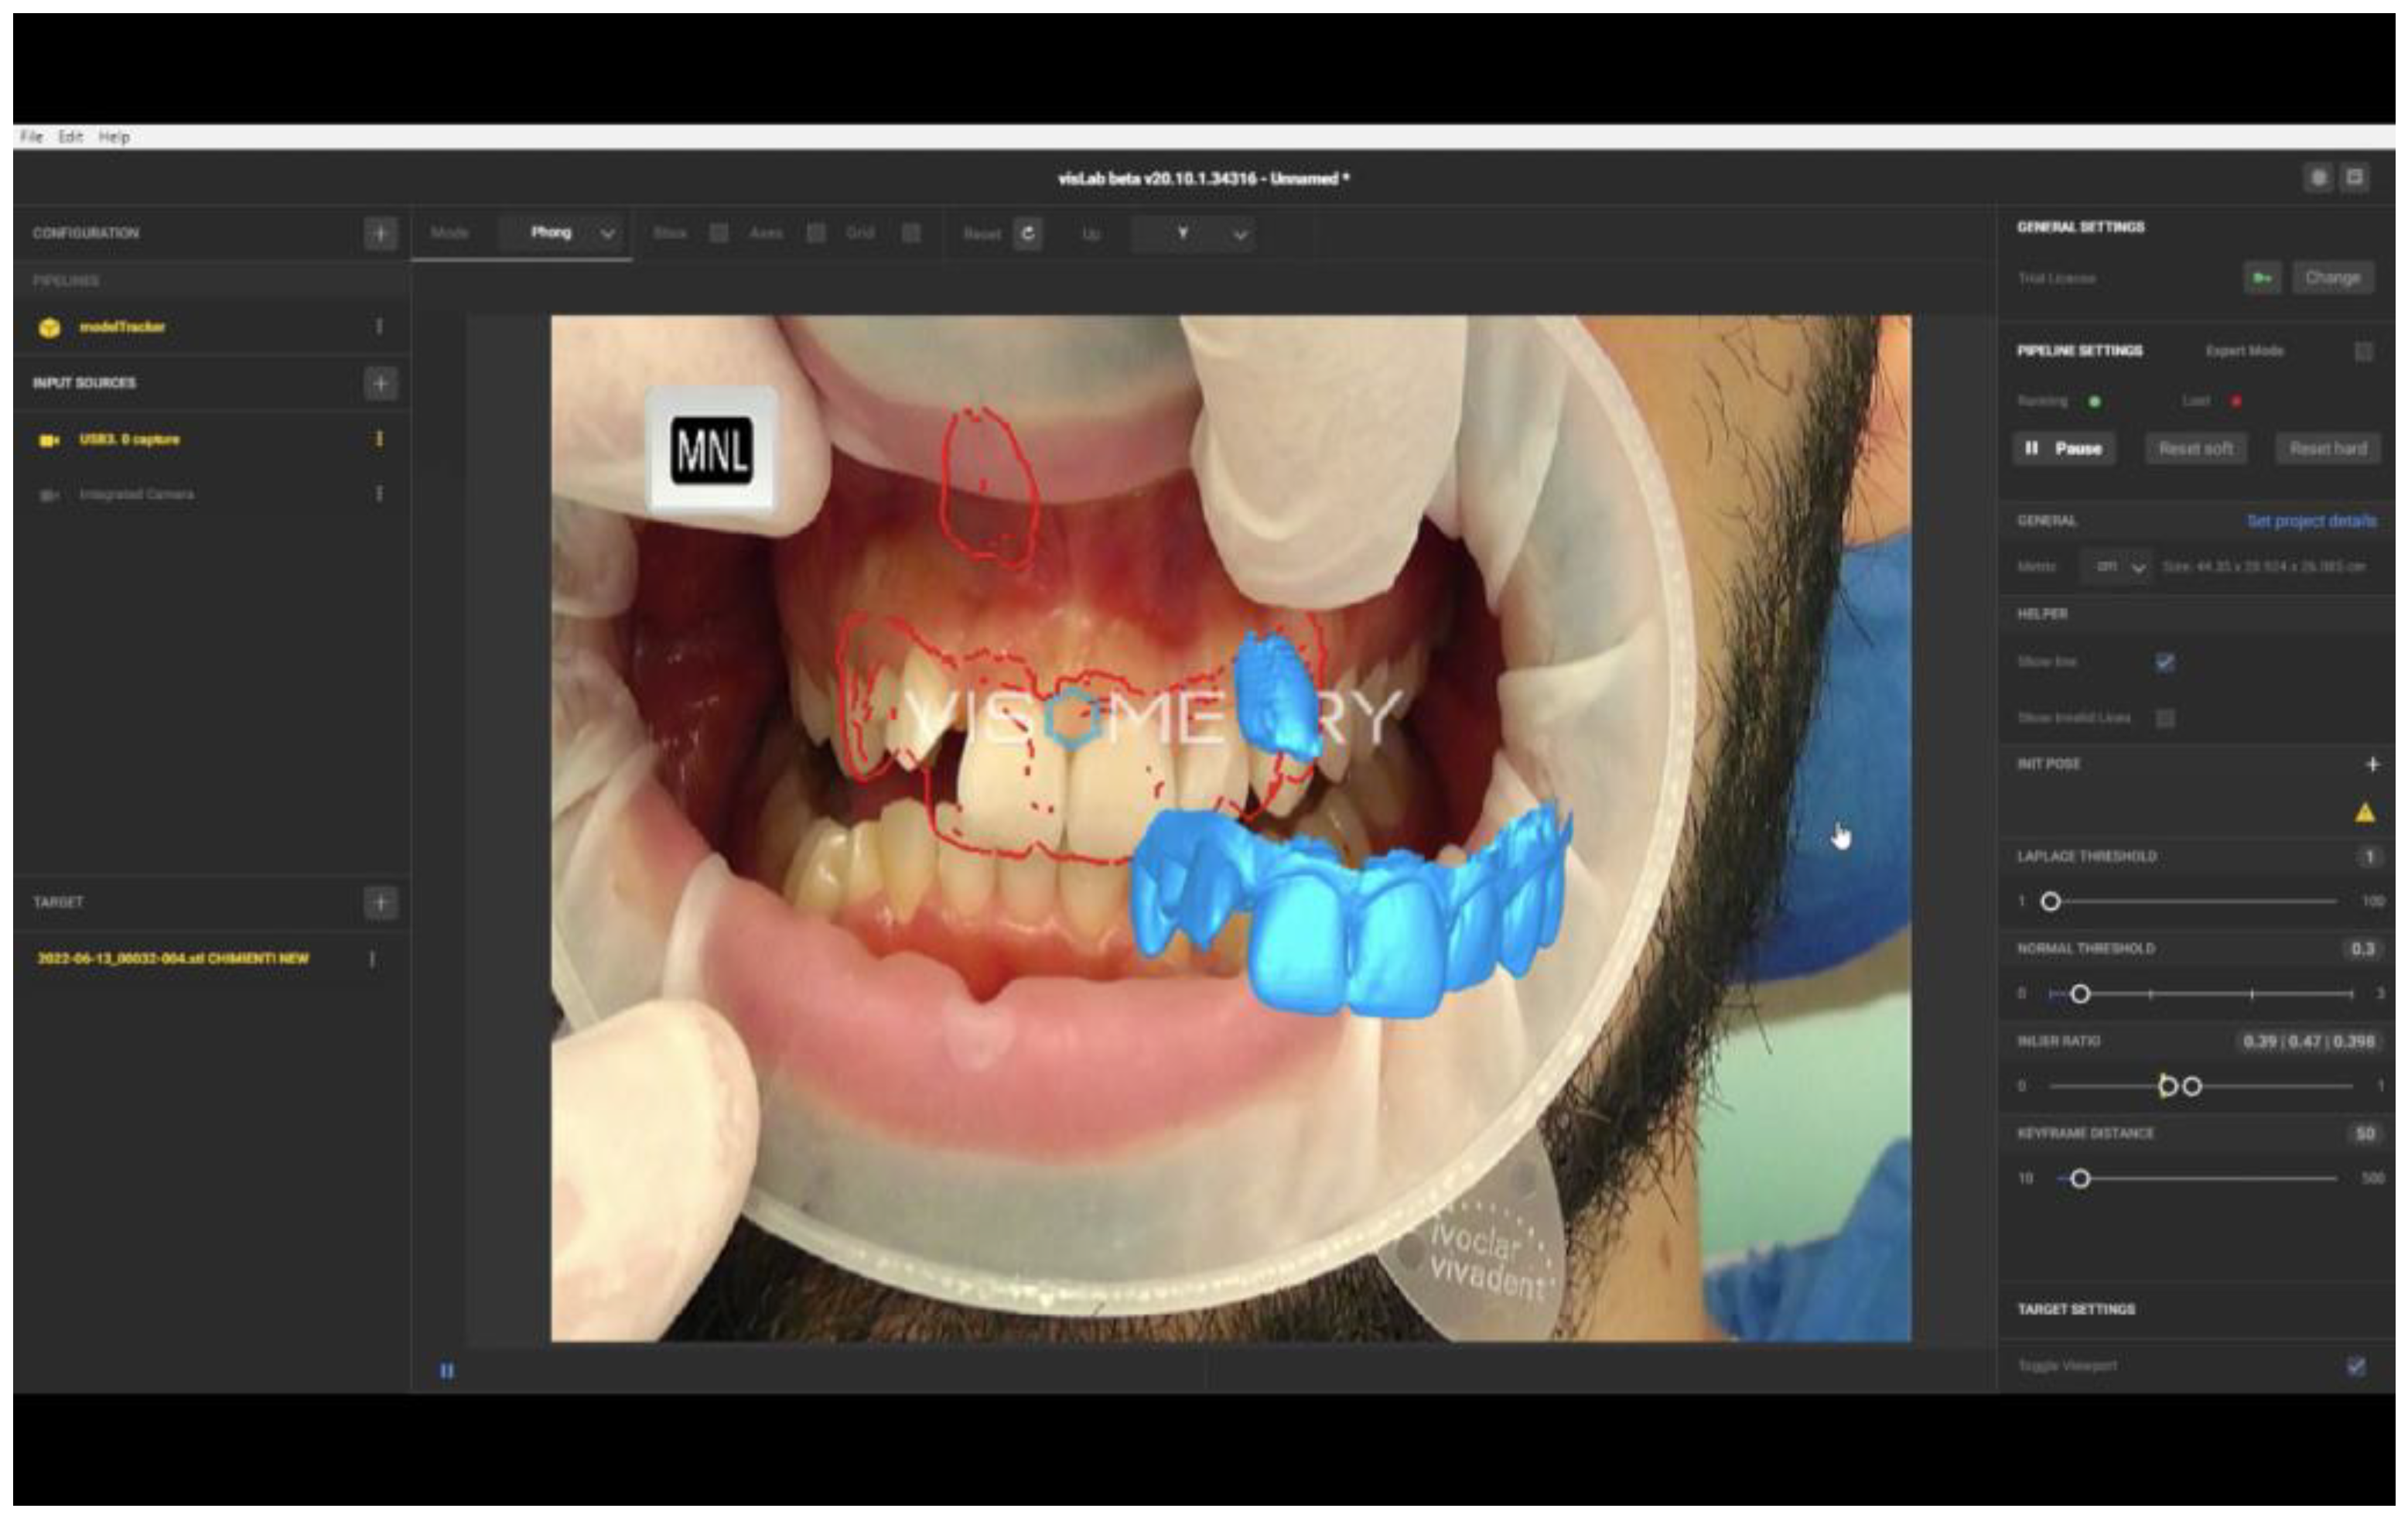Open the Up axis Y dropdown

pos(1195,234)
